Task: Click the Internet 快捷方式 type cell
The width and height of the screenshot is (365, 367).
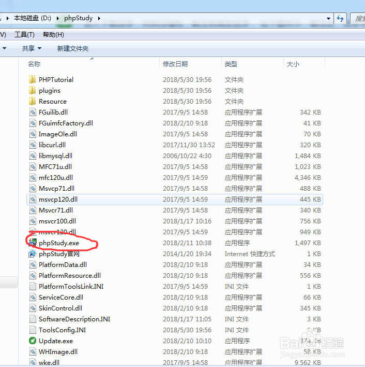Action: point(250,253)
